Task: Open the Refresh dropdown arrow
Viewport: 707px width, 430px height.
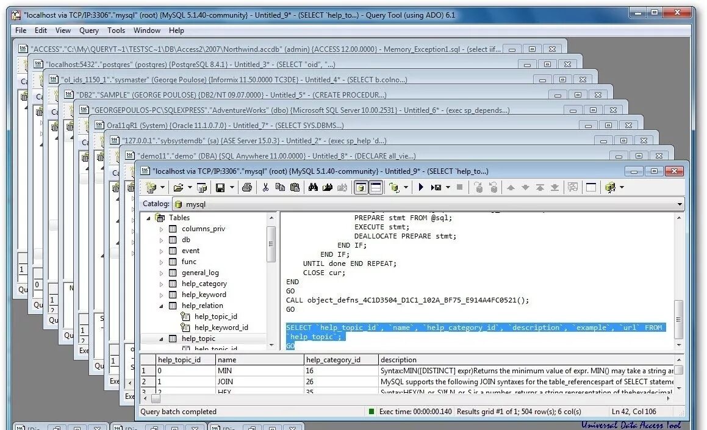Action: (x=406, y=187)
